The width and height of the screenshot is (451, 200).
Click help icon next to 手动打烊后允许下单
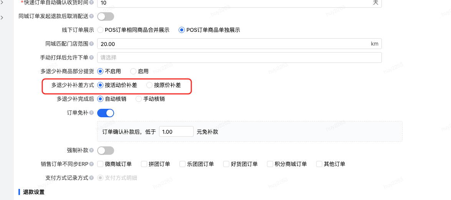pos(91,58)
